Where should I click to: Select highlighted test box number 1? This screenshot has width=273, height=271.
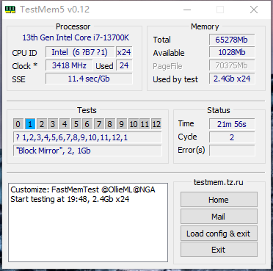pyautogui.click(x=30, y=124)
